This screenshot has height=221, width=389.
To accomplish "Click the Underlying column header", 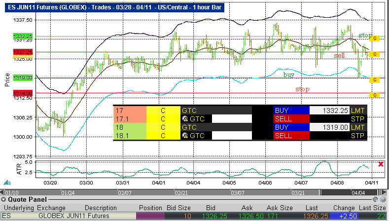I will point(19,208).
